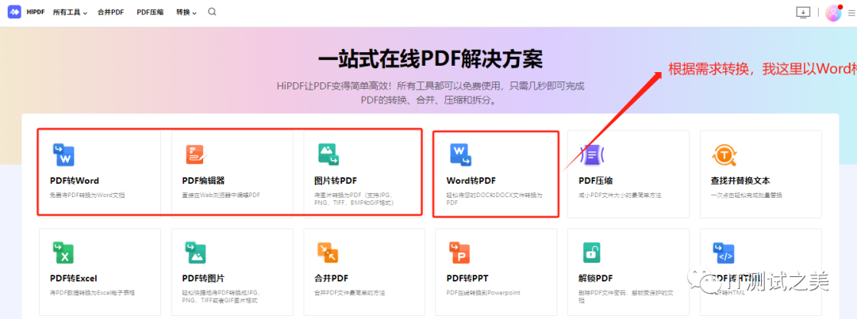Click the PDF转HTML code icon

[x=724, y=253]
